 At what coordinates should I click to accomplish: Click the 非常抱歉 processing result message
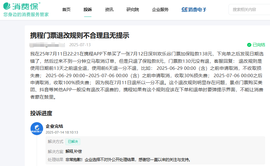(x=129, y=160)
